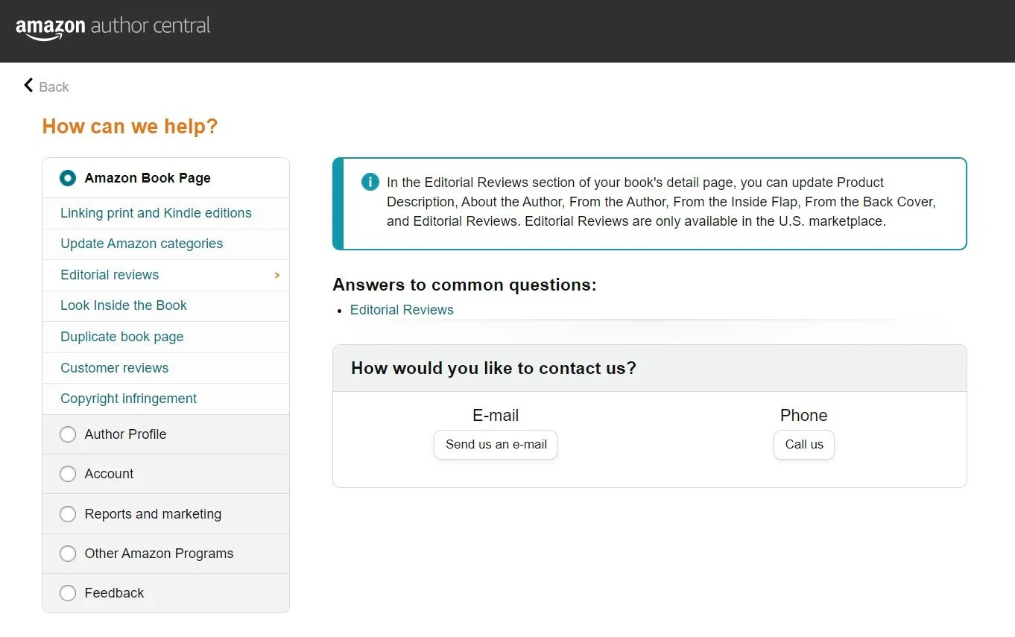Click the Amazon Author Central logo

(x=113, y=28)
